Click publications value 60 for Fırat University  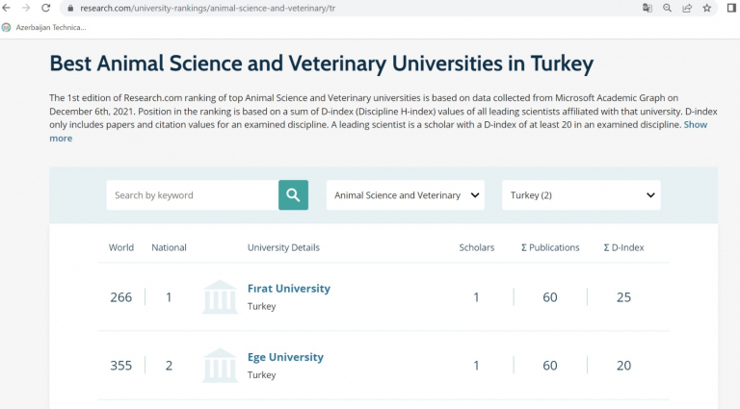point(550,297)
